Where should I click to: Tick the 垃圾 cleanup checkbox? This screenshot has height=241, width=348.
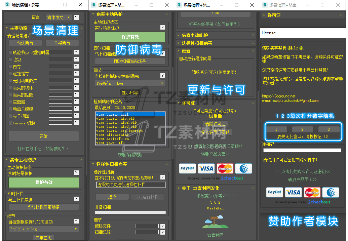point(10,59)
